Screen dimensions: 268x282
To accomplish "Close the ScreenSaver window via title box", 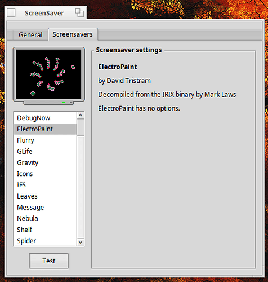I will click(x=11, y=13).
